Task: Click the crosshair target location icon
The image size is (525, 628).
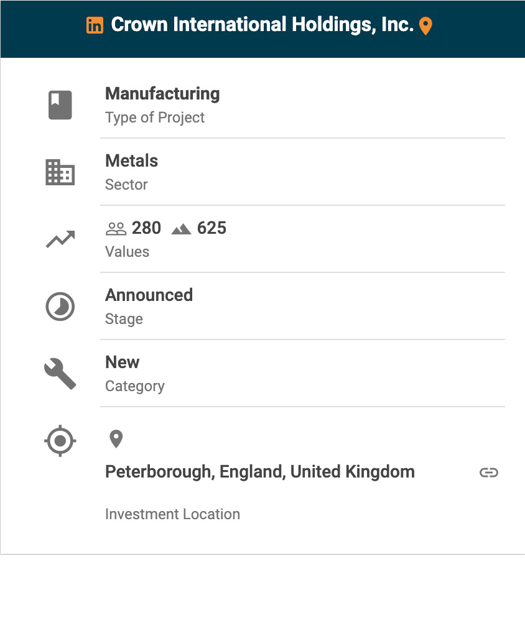Action: tap(60, 441)
